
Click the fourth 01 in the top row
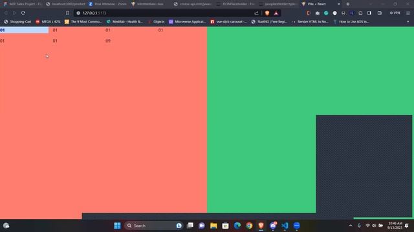(x=160, y=30)
